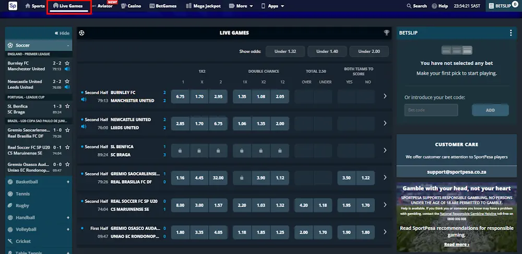Open Help question mark icon
The width and height of the screenshot is (522, 254).
434,6
